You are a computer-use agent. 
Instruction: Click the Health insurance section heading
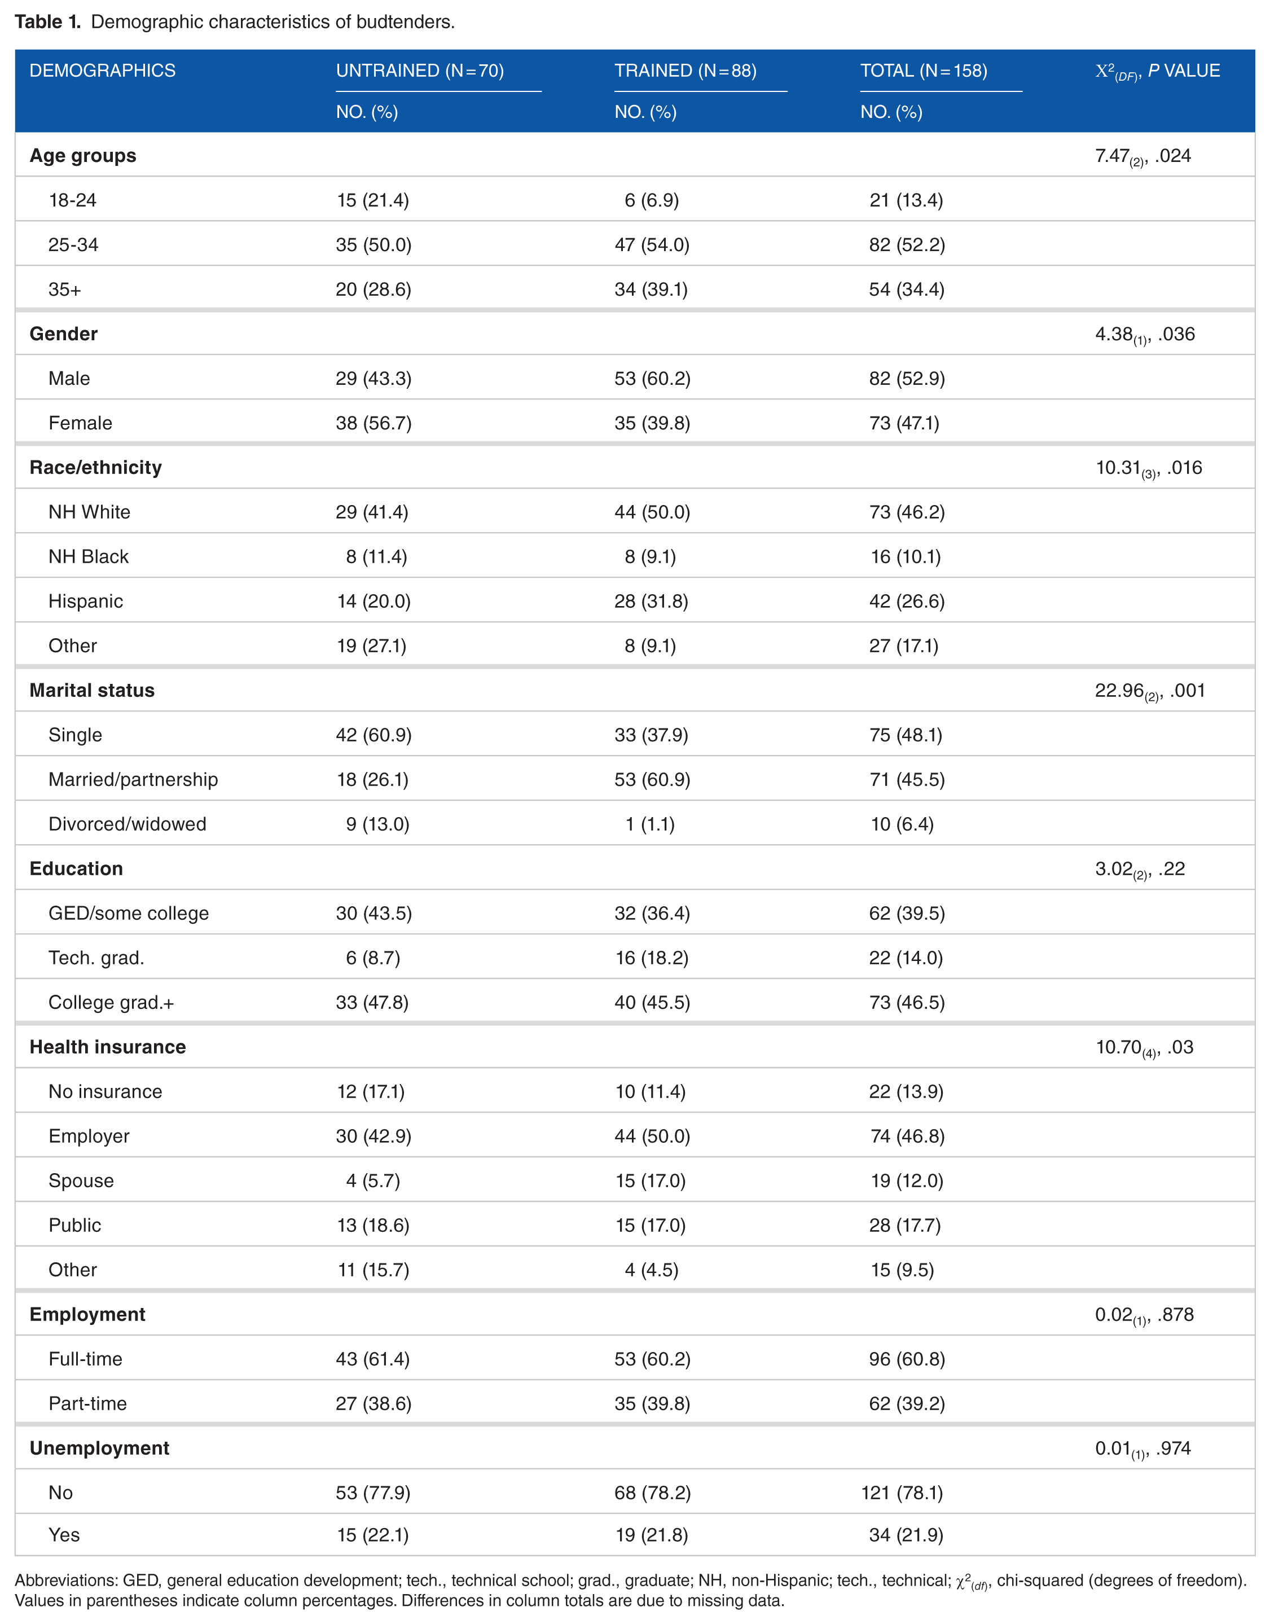point(108,1047)
